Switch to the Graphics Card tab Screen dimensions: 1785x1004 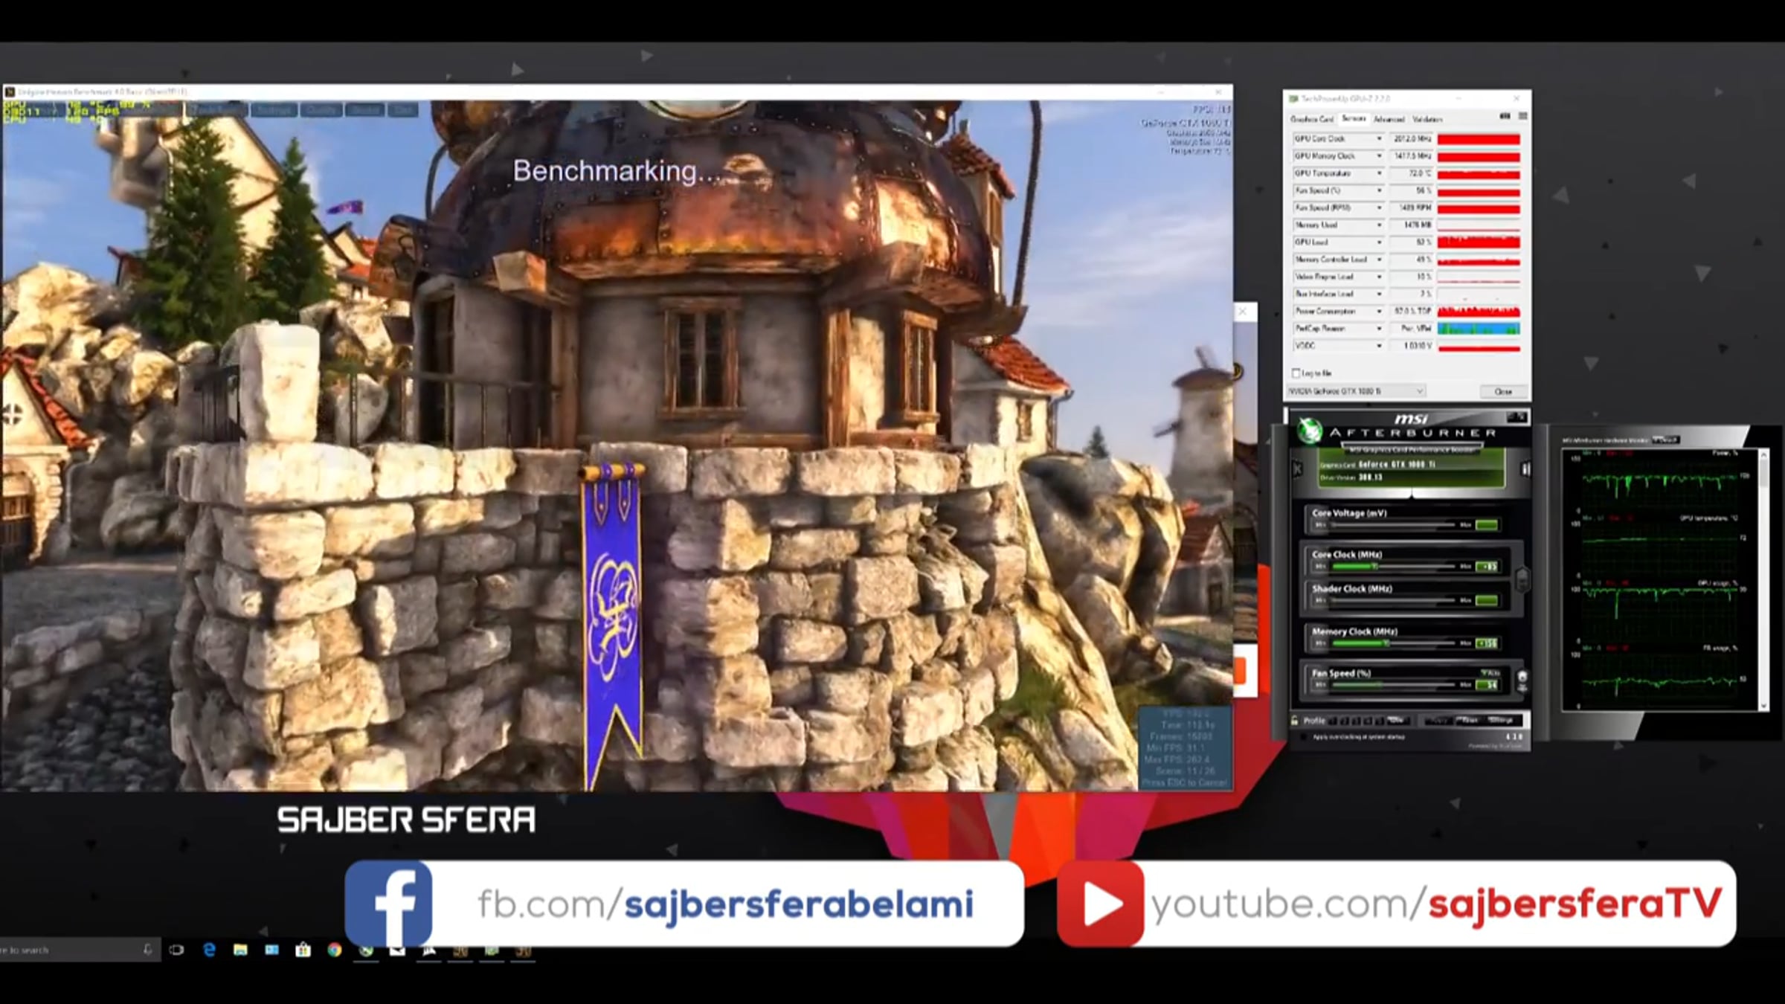(x=1312, y=119)
